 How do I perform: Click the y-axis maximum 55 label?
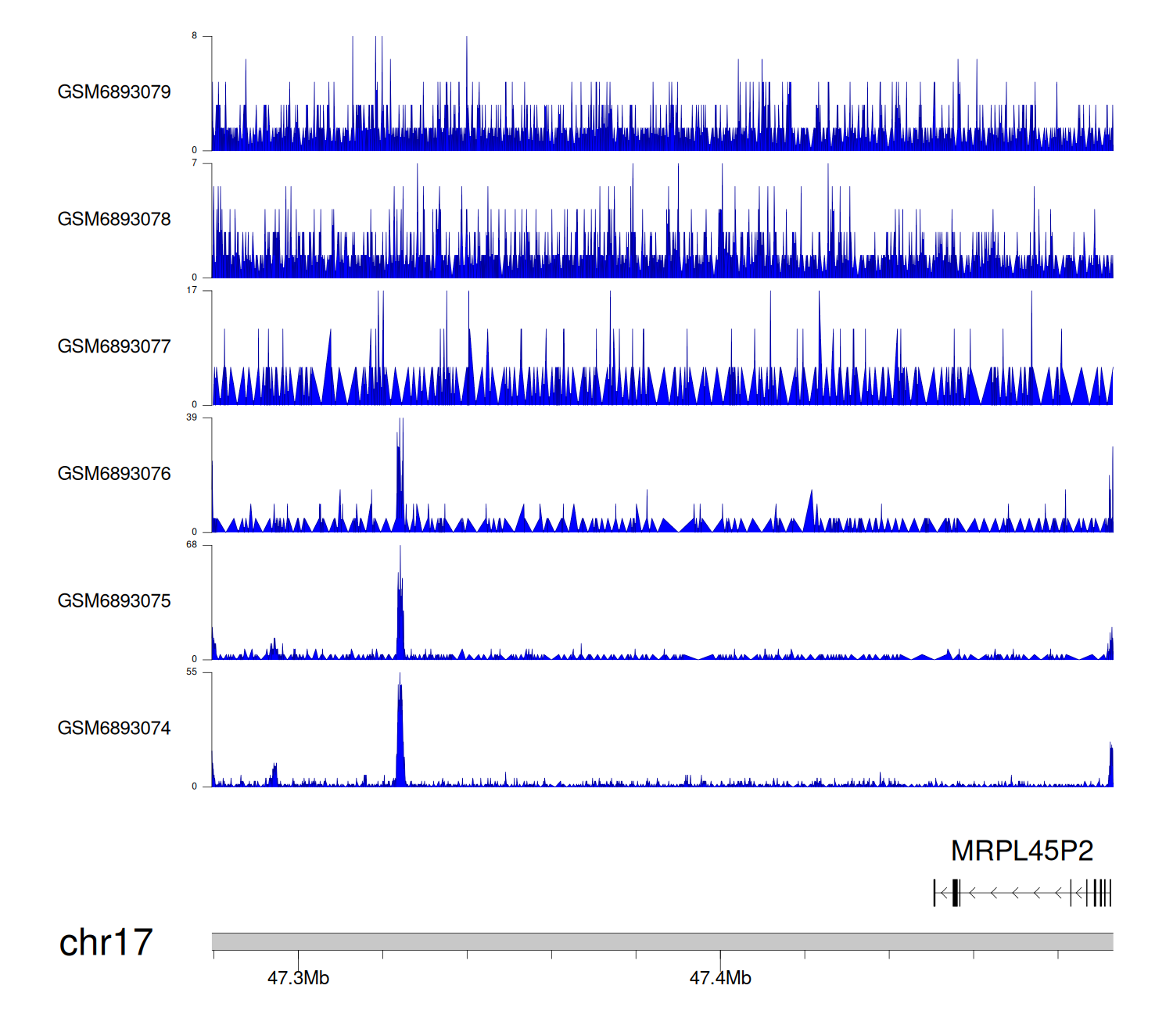(x=192, y=672)
